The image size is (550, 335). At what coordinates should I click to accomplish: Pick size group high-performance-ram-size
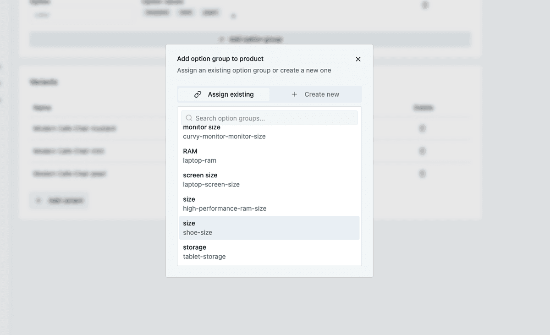(269, 204)
